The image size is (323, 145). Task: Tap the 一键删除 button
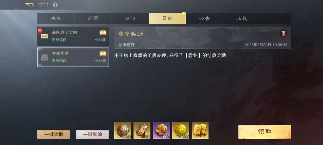pyautogui.click(x=92, y=135)
